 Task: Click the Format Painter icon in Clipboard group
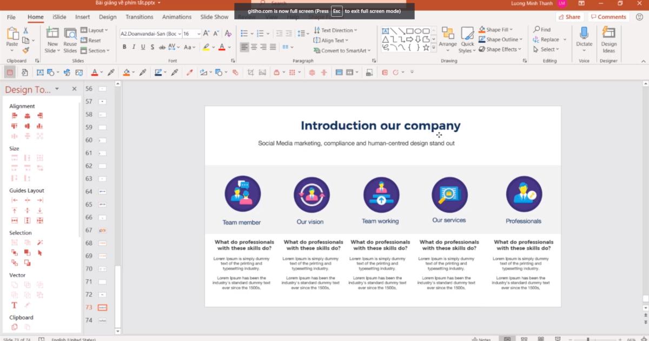[25, 49]
